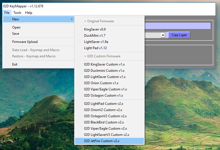This screenshot has height=150, width=220.
Task: Choose 02D KingSaver Custom v1.x
Action: click(x=104, y=64)
